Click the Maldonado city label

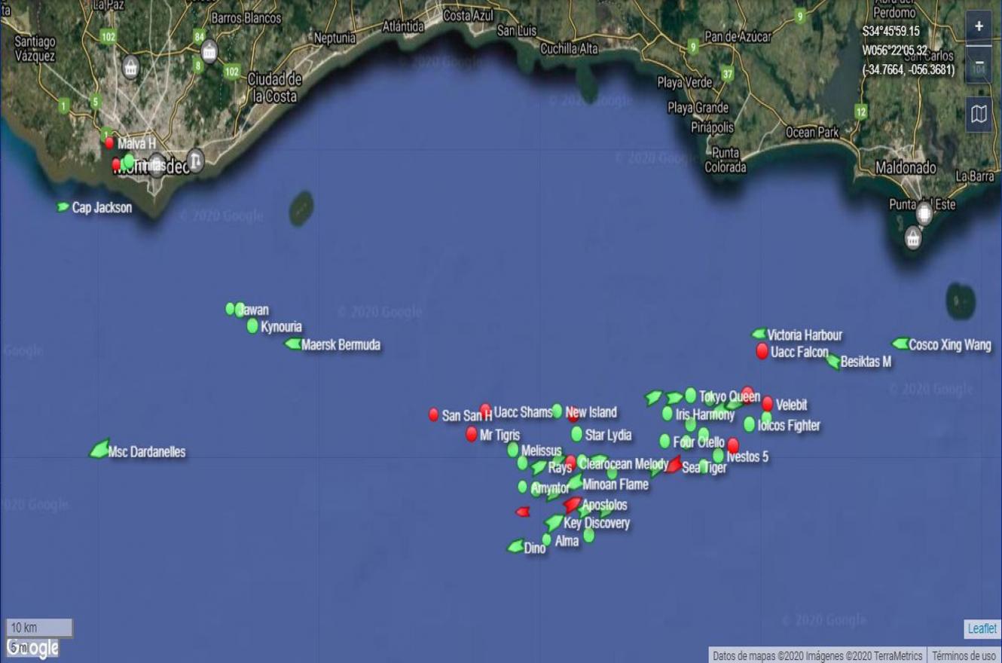pyautogui.click(x=906, y=167)
